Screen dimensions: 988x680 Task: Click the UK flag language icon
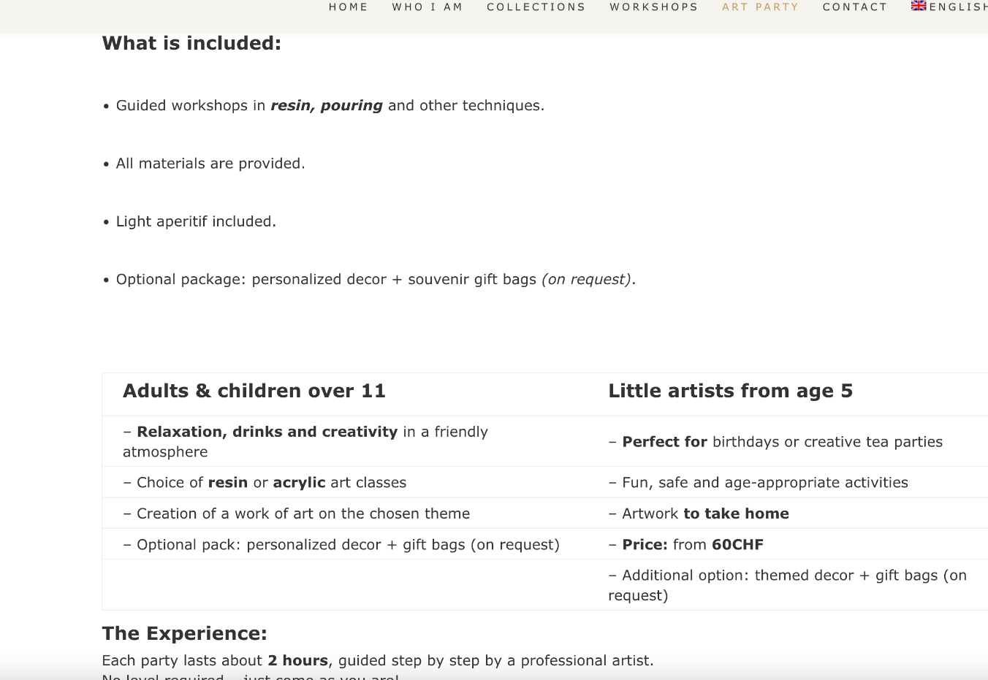pyautogui.click(x=919, y=6)
